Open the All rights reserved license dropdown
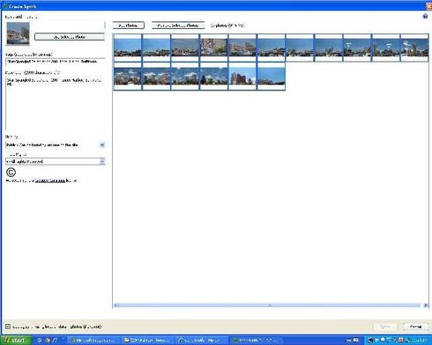Screen dimensions: 432x345 tap(56, 161)
